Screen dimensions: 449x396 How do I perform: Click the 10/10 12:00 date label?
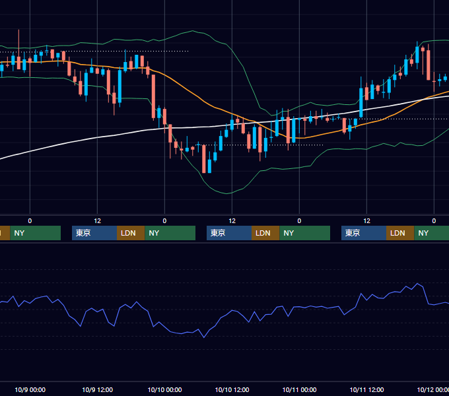232,389
